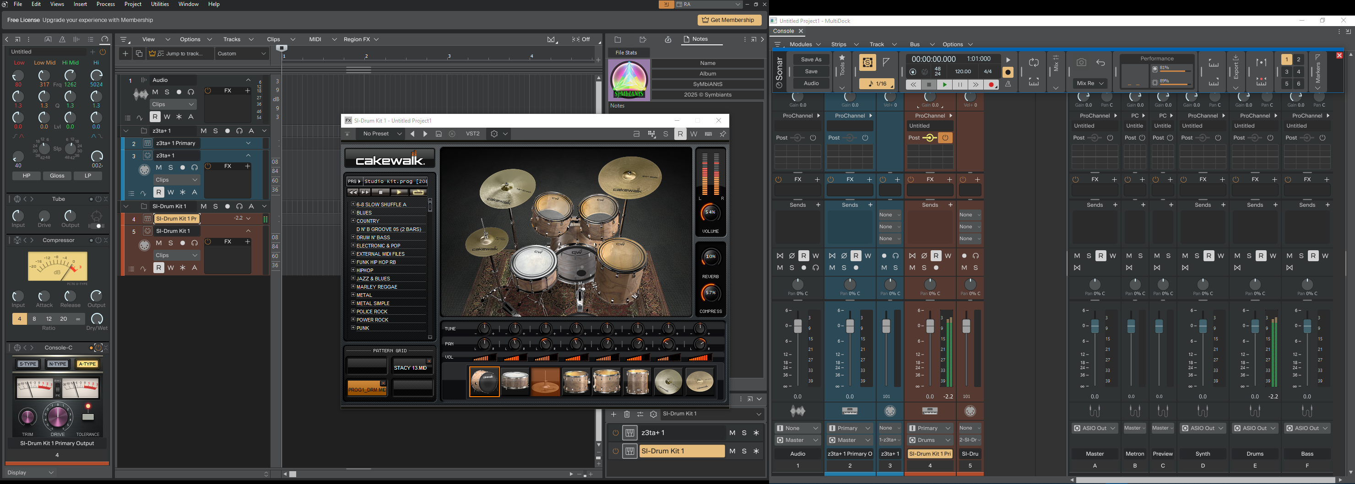This screenshot has height=484, width=1355.
Task: Collapse the z3ta+ 1 track folder
Action: 126,131
